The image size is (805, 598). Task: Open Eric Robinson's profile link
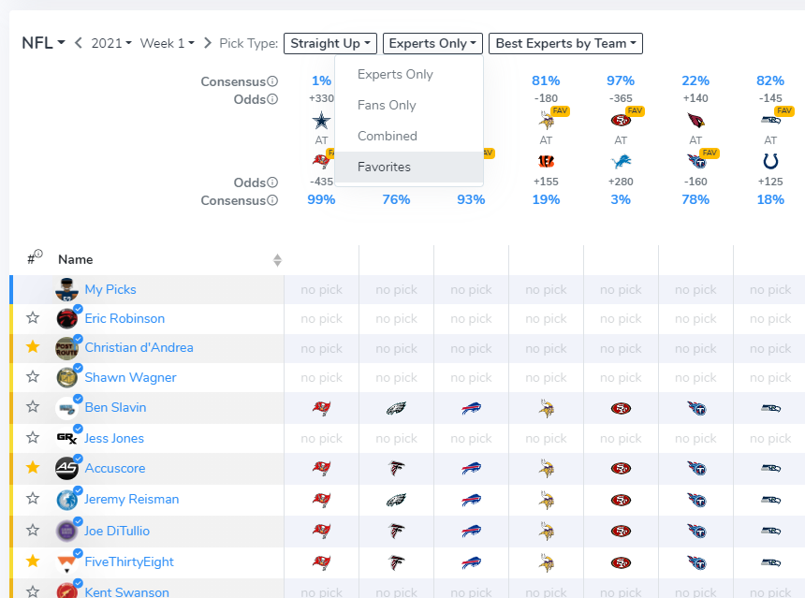tap(124, 318)
